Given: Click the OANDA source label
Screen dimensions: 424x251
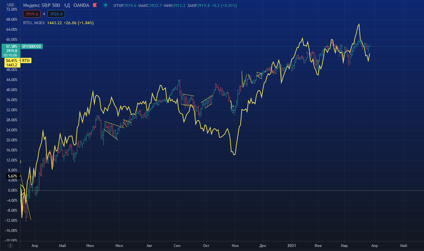Looking at the screenshot, I should [x=81, y=5].
